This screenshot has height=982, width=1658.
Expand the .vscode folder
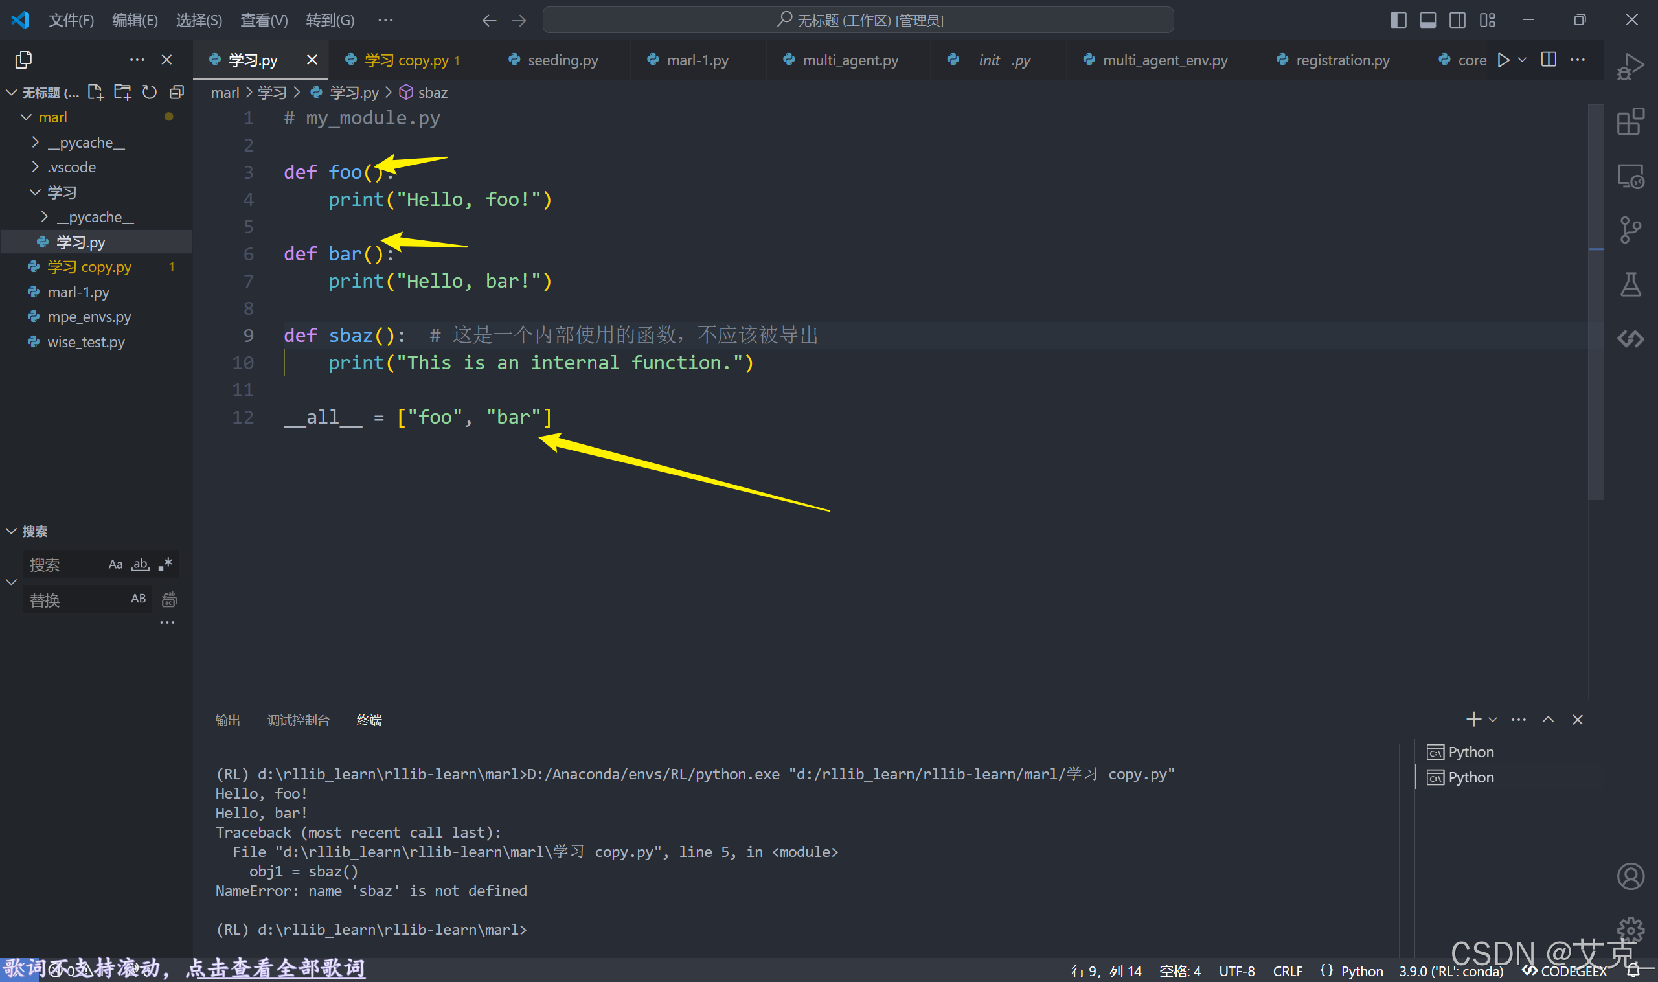pyautogui.click(x=71, y=167)
